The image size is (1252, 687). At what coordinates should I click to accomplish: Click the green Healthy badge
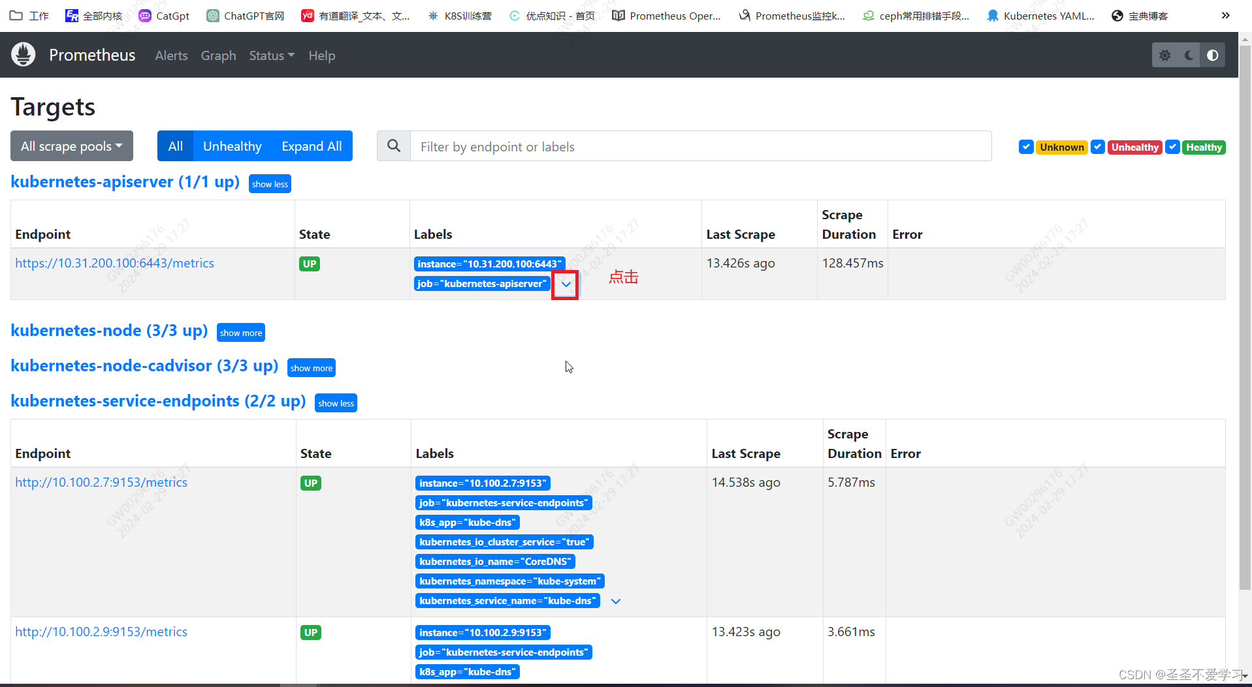click(x=1204, y=147)
